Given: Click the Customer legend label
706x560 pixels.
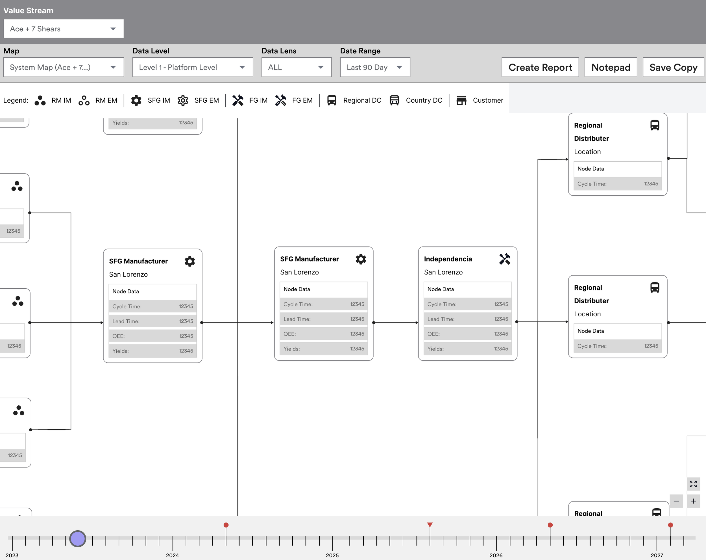Looking at the screenshot, I should (x=488, y=100).
